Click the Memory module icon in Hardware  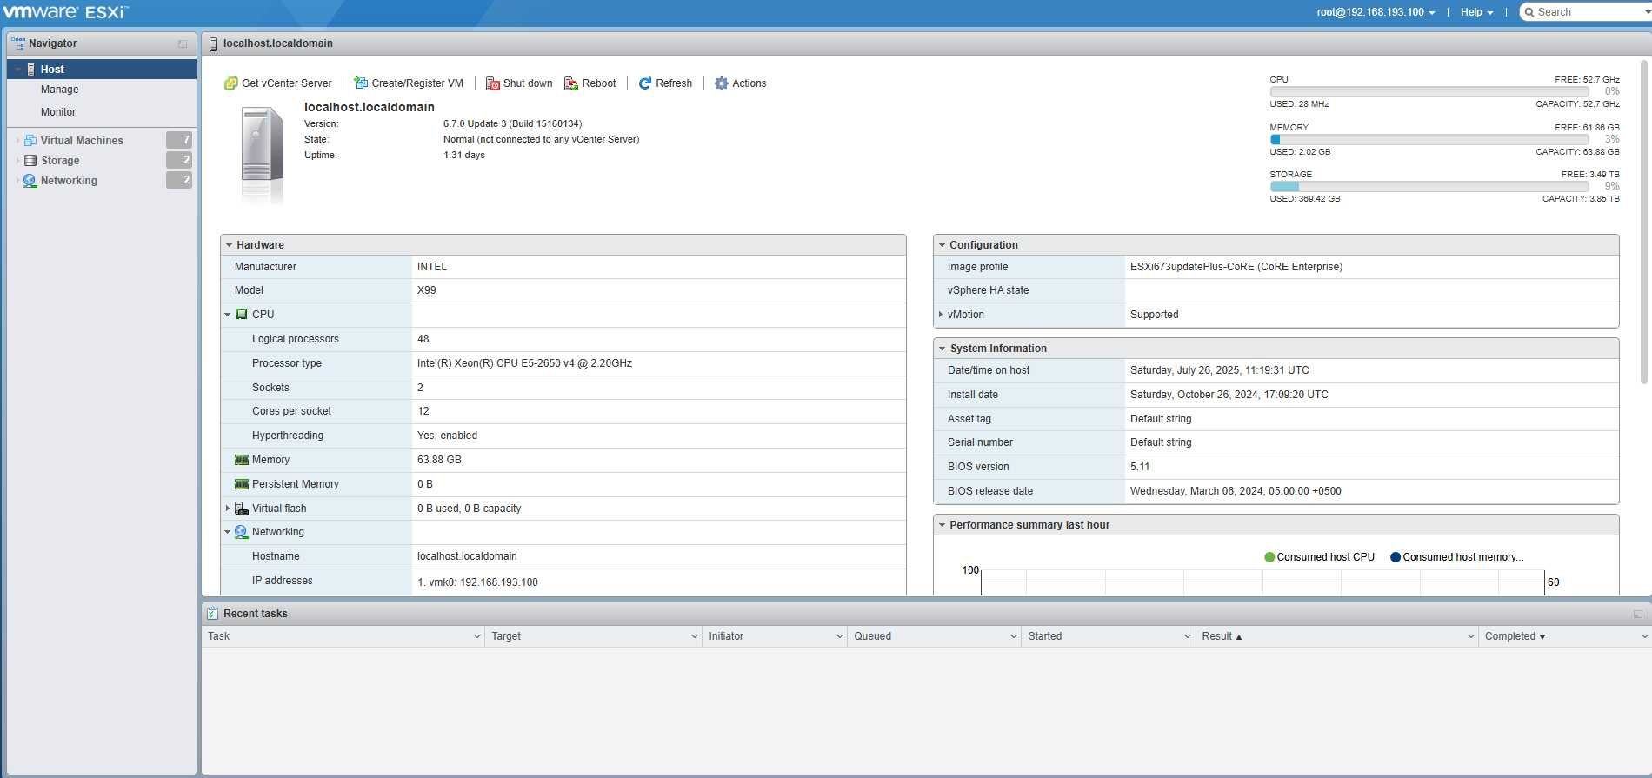tap(242, 460)
